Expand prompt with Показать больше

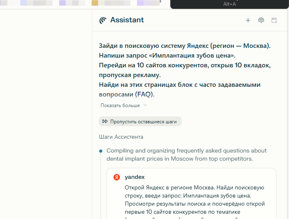[120, 105]
